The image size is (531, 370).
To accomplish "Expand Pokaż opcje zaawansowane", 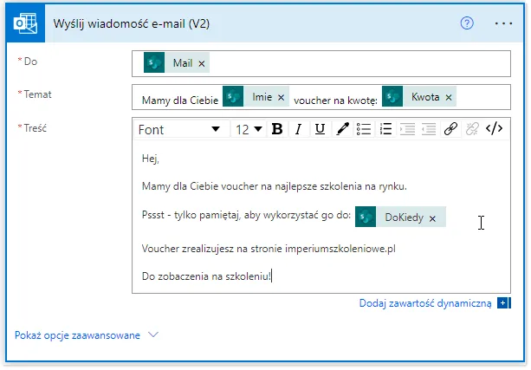I will [x=87, y=334].
